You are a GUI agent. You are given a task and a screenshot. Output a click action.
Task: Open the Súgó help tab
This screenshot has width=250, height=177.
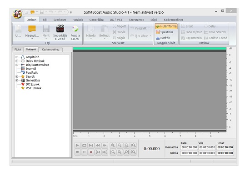154,20
